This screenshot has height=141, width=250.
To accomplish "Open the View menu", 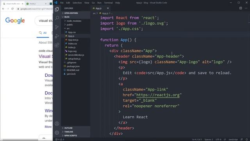I will pyautogui.click(x=87, y=3).
